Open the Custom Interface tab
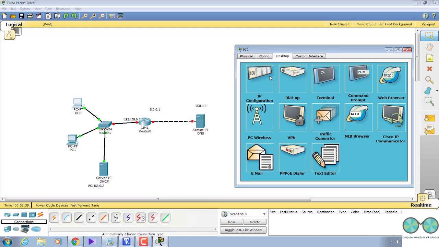 (309, 56)
